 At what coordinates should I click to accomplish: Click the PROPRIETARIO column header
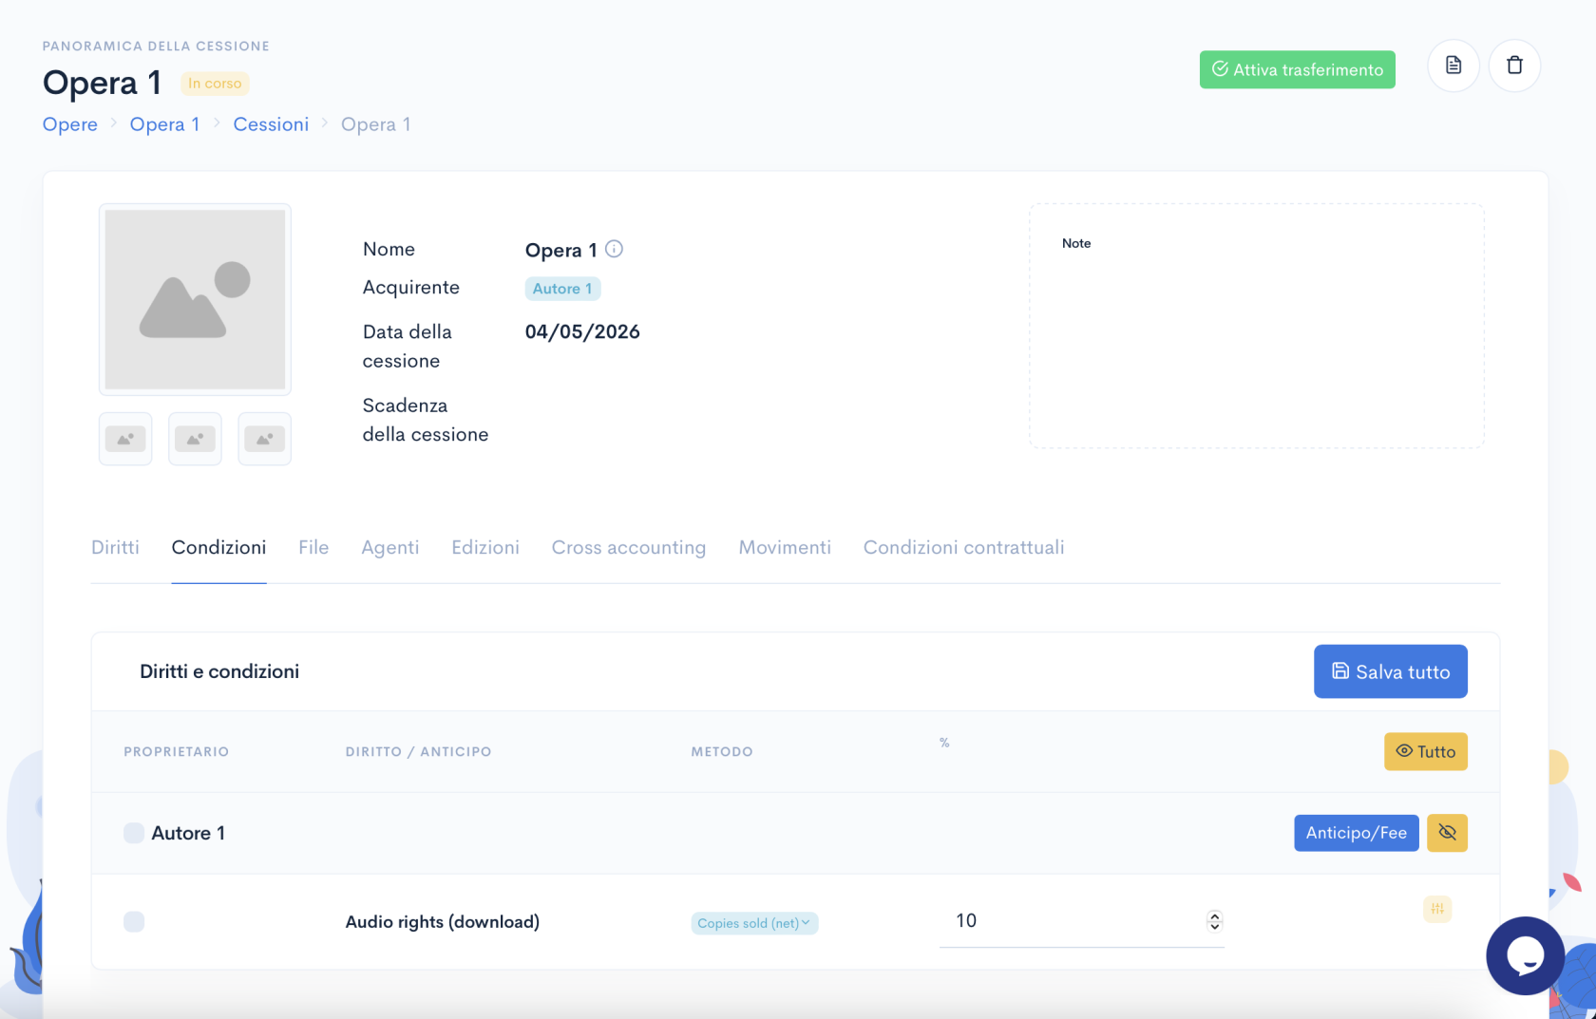(x=177, y=751)
